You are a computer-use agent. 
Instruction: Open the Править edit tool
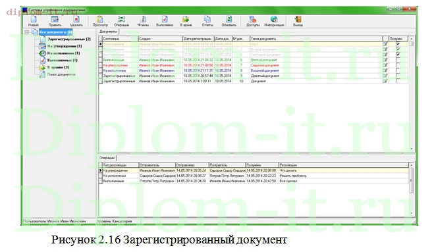55,21
